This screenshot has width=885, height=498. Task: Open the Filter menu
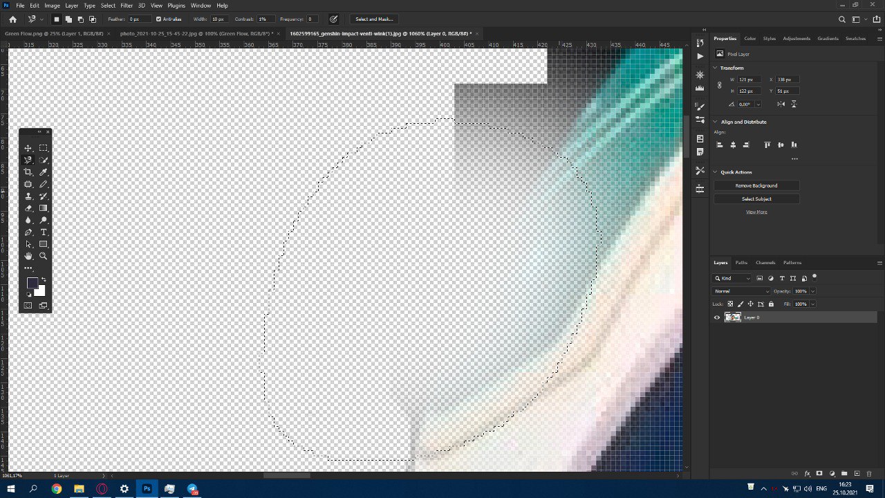pyautogui.click(x=127, y=6)
